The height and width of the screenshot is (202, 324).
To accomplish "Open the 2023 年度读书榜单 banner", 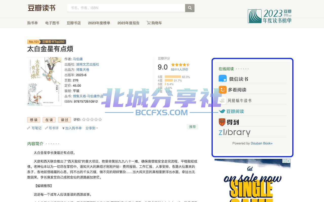I will [x=270, y=16].
